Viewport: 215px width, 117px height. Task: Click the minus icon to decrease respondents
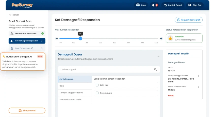(57, 39)
